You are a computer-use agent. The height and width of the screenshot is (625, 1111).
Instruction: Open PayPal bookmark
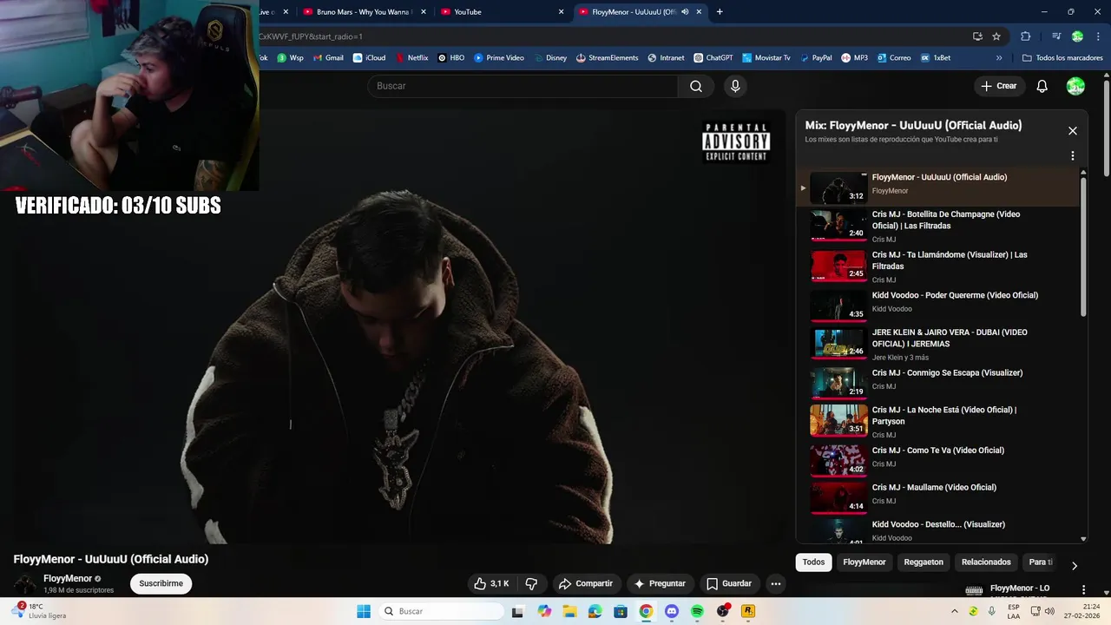[x=815, y=58]
